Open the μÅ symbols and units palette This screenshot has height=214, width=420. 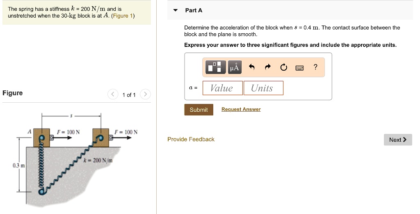pyautogui.click(x=234, y=67)
